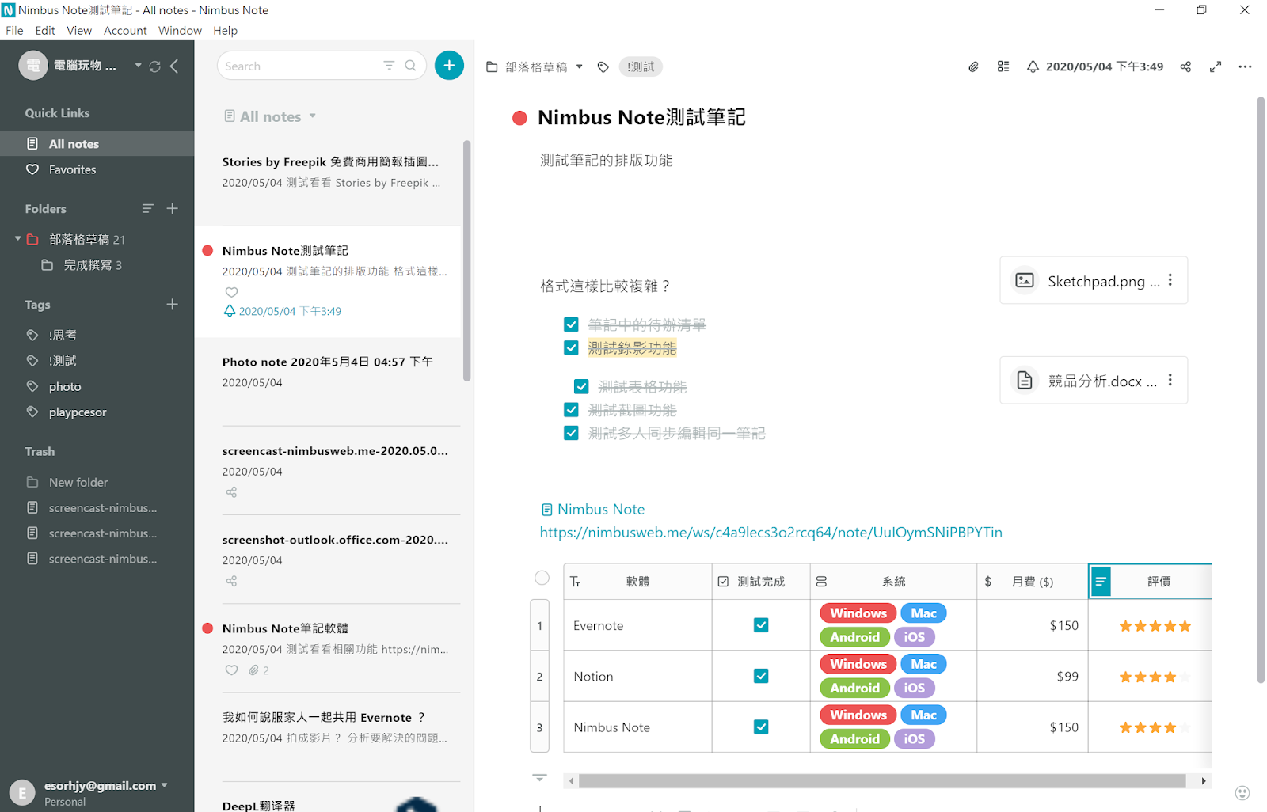
Task: Open attachments via the paperclip icon
Action: coord(973,67)
